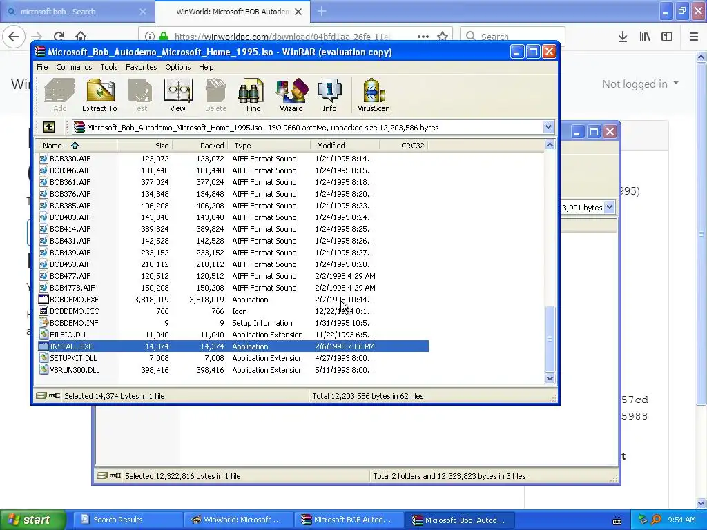
Task: Select the BOB361.AIF file name
Action: [x=70, y=182]
